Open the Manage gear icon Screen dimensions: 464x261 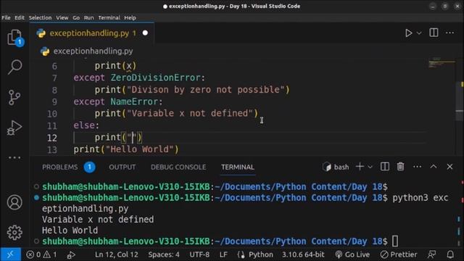pyautogui.click(x=14, y=233)
